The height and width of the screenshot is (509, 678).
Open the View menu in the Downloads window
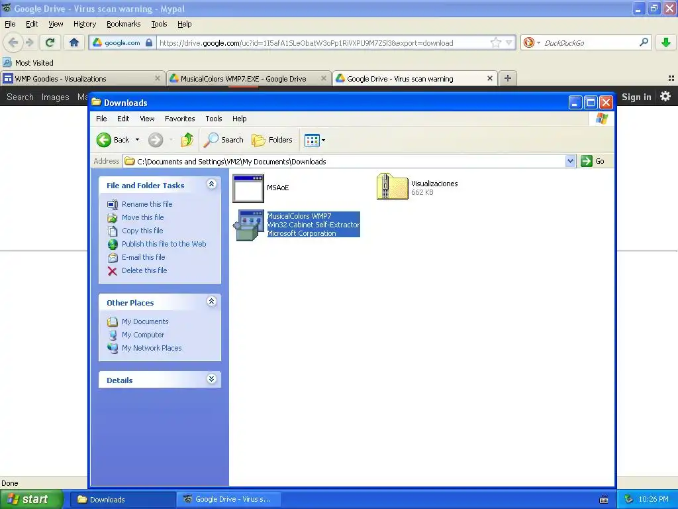pos(147,119)
